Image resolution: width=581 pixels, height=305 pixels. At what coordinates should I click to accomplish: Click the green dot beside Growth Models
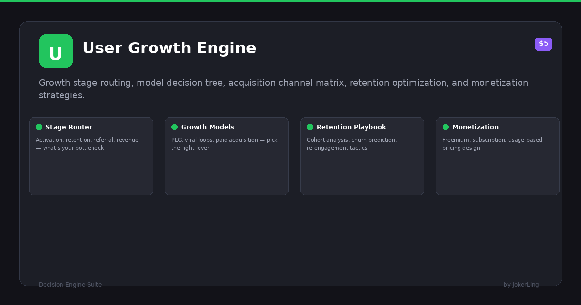coord(174,127)
